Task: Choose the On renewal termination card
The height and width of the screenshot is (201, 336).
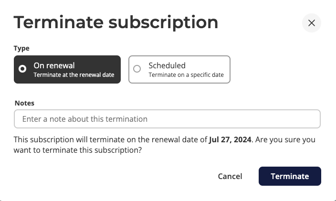Action: tap(67, 70)
